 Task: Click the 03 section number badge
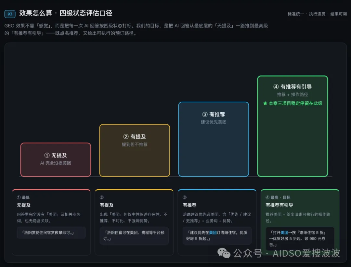pos(10,14)
